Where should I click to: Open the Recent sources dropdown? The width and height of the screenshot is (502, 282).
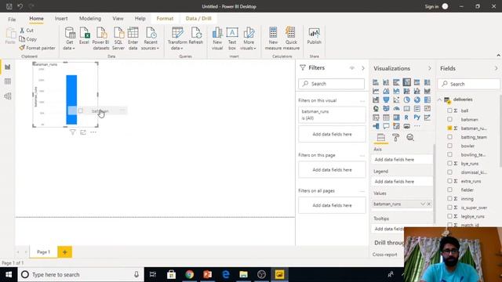[150, 38]
